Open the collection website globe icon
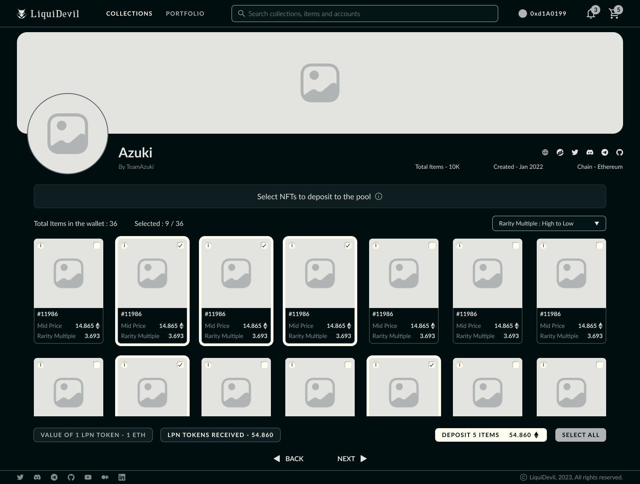Image resolution: width=640 pixels, height=484 pixels. (545, 152)
